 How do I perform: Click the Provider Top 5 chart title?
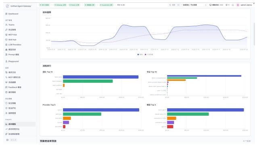[x=49, y=105]
